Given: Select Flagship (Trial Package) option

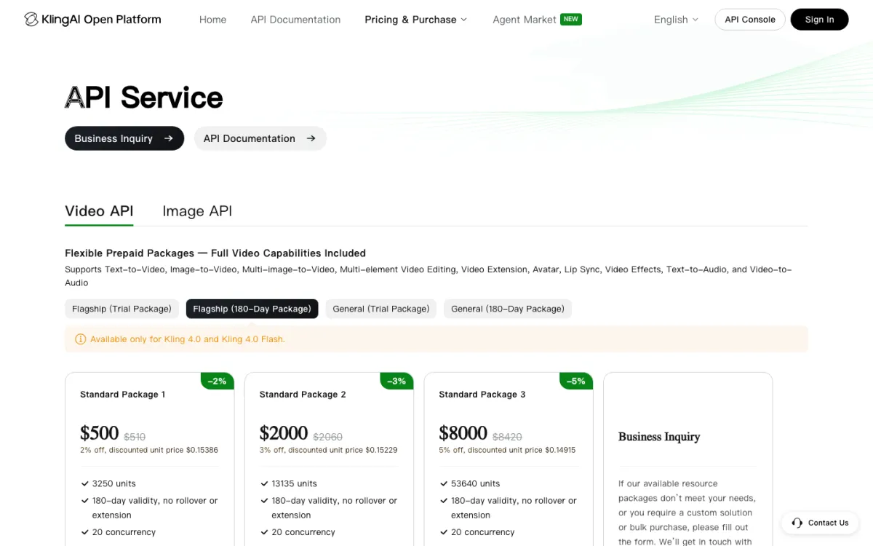Looking at the screenshot, I should (x=121, y=309).
